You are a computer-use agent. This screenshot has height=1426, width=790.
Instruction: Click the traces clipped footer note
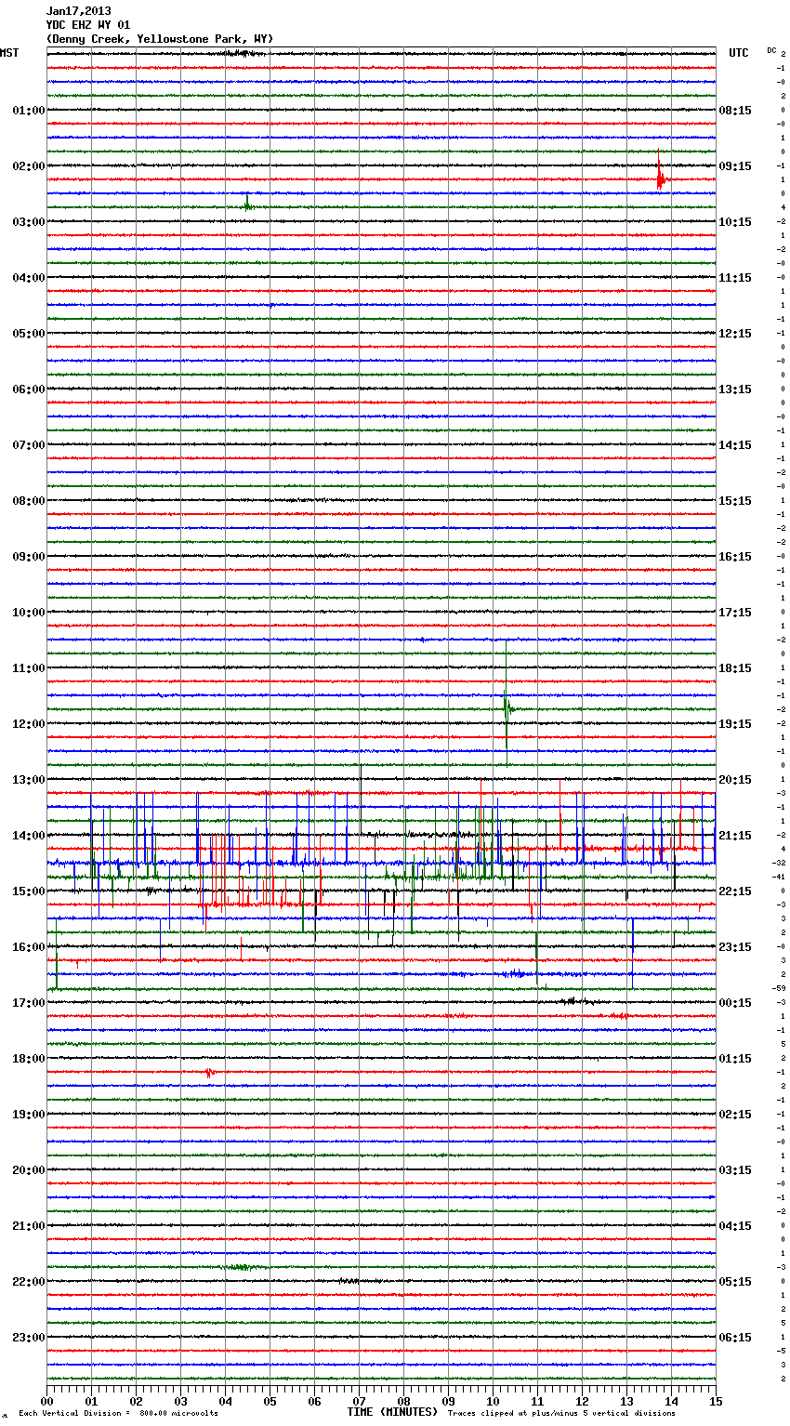tap(561, 1414)
